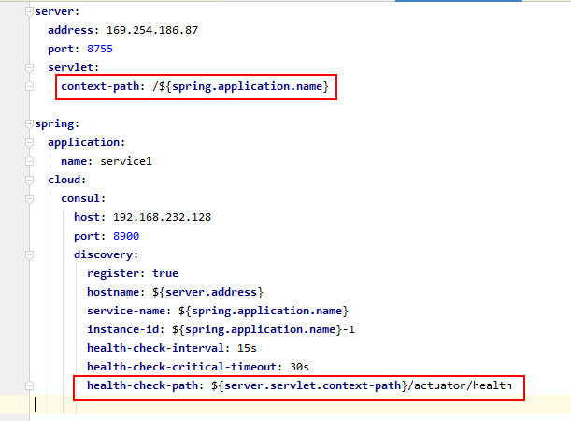Click the health-check-interval value 15s
This screenshot has width=571, height=421.
pos(247,348)
